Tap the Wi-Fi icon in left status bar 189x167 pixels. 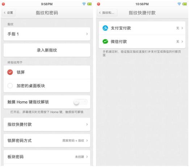tap(84, 4)
